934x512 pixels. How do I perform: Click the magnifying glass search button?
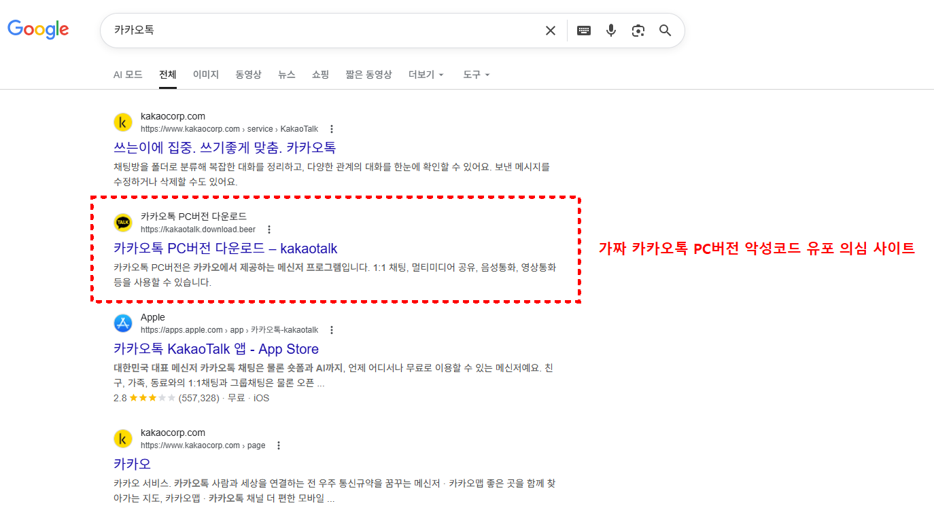665,31
